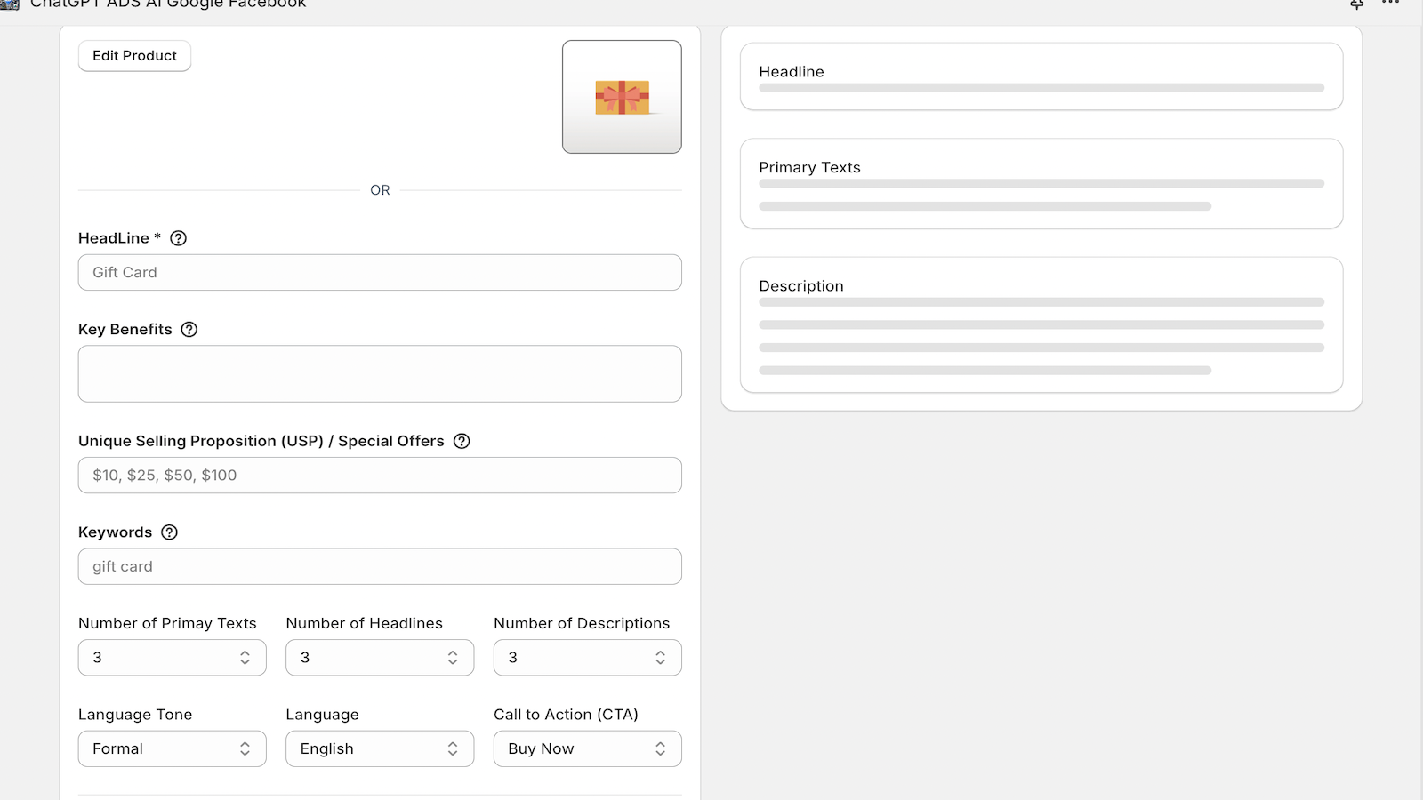Expand the Language Tone dropdown set to Formal
This screenshot has height=800, width=1423.
(172, 748)
